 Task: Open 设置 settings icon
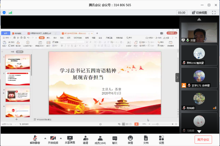[161, 140]
